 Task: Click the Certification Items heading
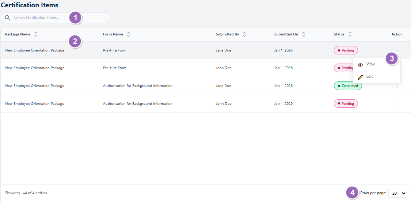click(x=30, y=5)
